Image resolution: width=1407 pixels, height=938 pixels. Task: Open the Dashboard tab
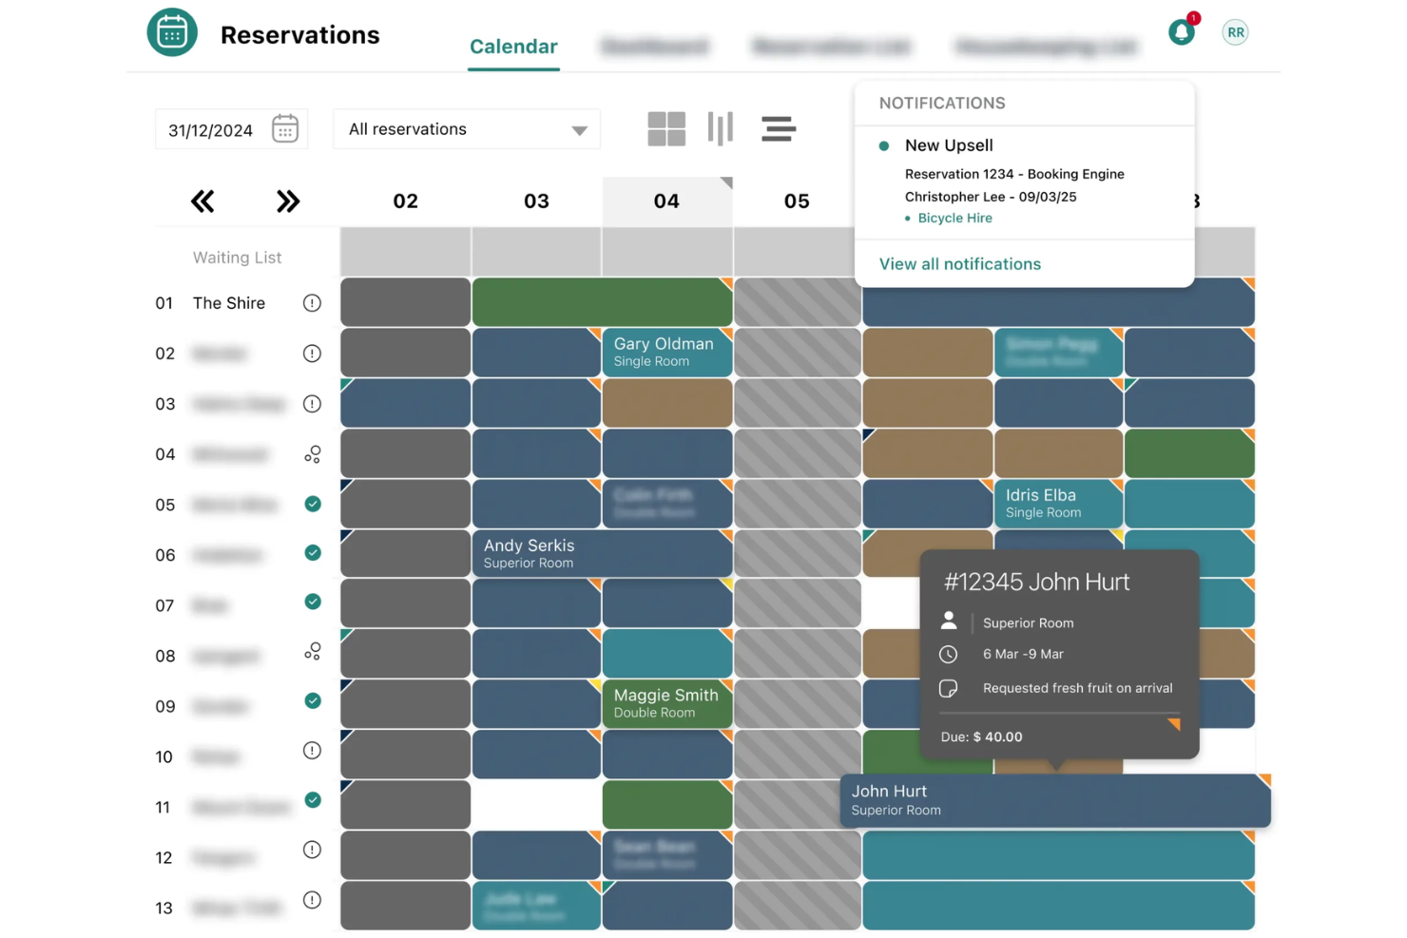pos(654,46)
